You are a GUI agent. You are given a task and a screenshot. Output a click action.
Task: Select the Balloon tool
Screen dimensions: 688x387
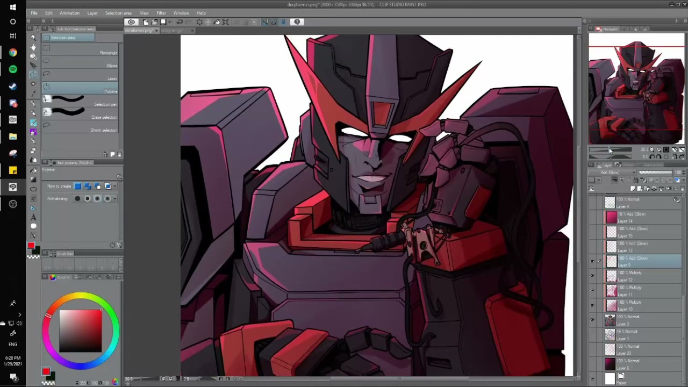coord(33,226)
